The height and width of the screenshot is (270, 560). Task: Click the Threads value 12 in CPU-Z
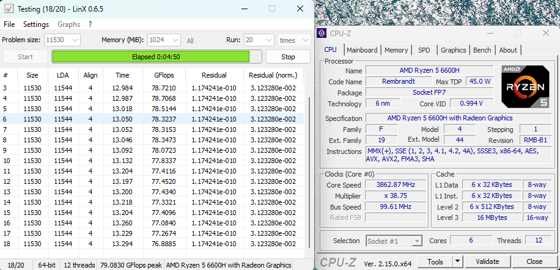click(539, 241)
